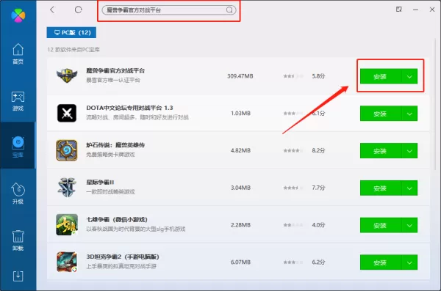
Task: Select the PC版 (12) tab
Action: (x=71, y=32)
